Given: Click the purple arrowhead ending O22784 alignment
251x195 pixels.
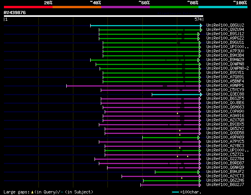Looking at the screenshot, I should point(200,159).
